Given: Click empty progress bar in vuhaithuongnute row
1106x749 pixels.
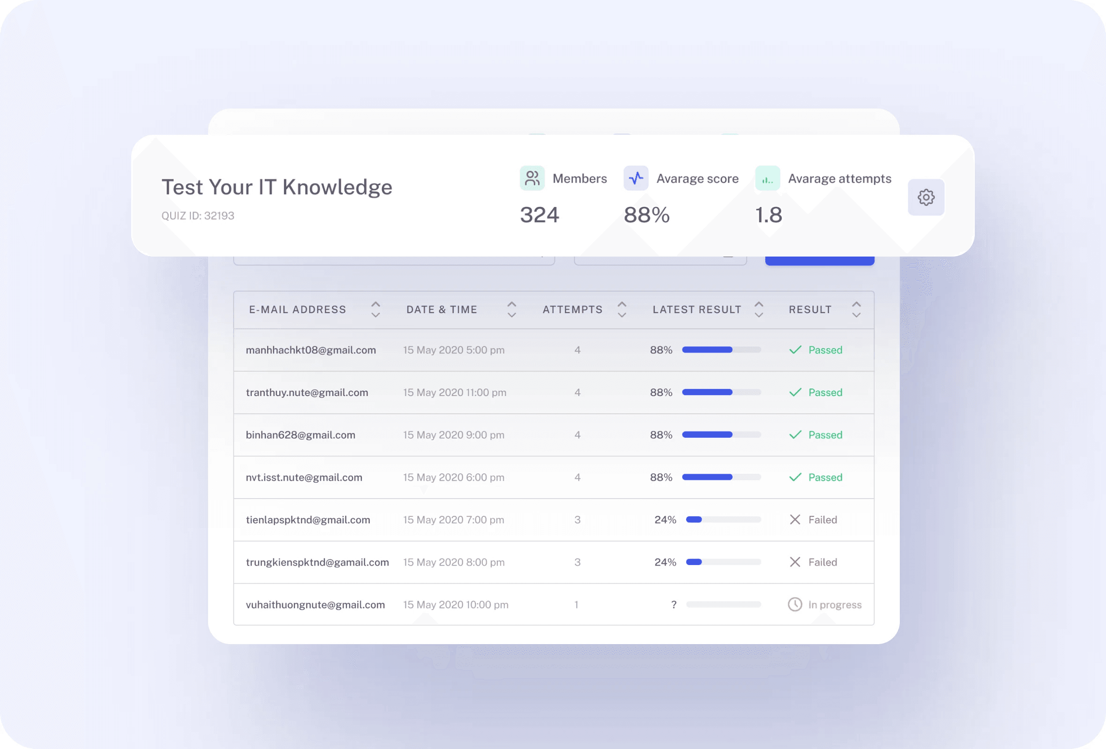Looking at the screenshot, I should 724,604.
